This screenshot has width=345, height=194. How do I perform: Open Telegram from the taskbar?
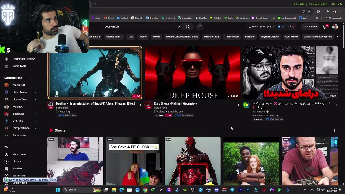tap(232, 190)
